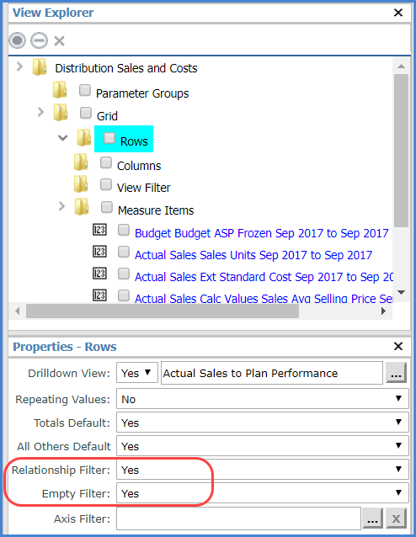Open the Empty Filter dropdown
Viewport: 416px width, 537px height.
pyautogui.click(x=263, y=493)
